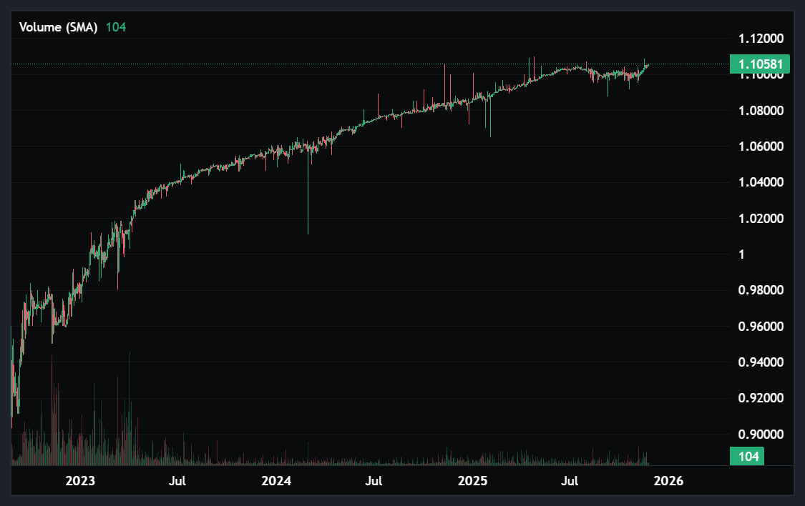Click the current price label 1.10581
The image size is (805, 506).
click(x=761, y=64)
